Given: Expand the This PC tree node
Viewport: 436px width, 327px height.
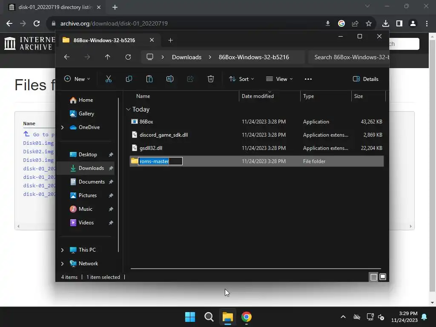Looking at the screenshot, I should click(62, 250).
